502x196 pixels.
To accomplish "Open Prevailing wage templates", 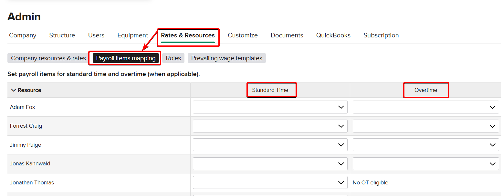I will (x=226, y=58).
